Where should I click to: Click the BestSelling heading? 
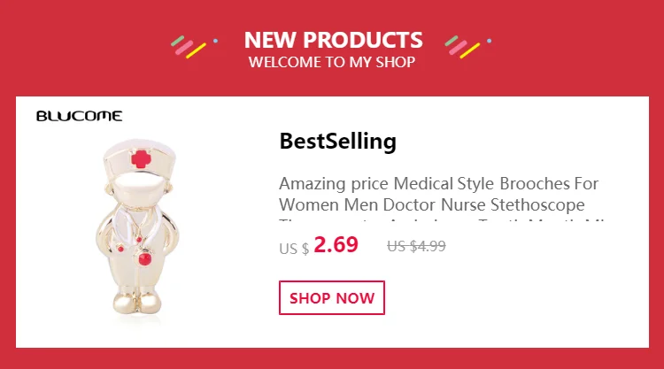338,142
